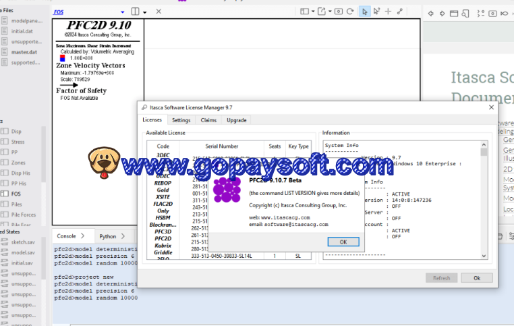Open modelpane... file entry
Viewport: 514px width, 326px height.
point(26,21)
